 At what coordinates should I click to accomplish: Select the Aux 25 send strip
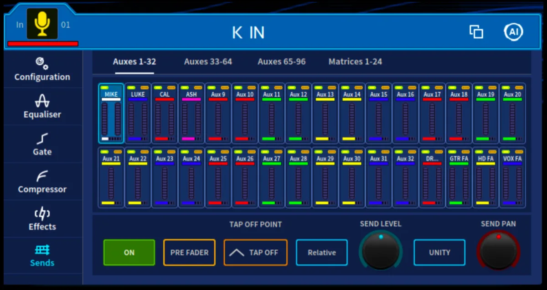click(x=218, y=178)
